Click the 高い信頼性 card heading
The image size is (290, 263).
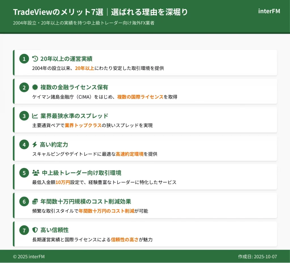[54, 230]
